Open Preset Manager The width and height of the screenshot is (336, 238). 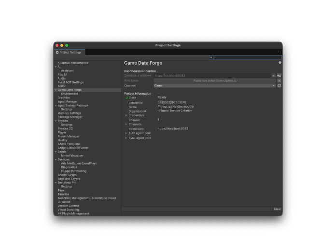click(x=69, y=136)
